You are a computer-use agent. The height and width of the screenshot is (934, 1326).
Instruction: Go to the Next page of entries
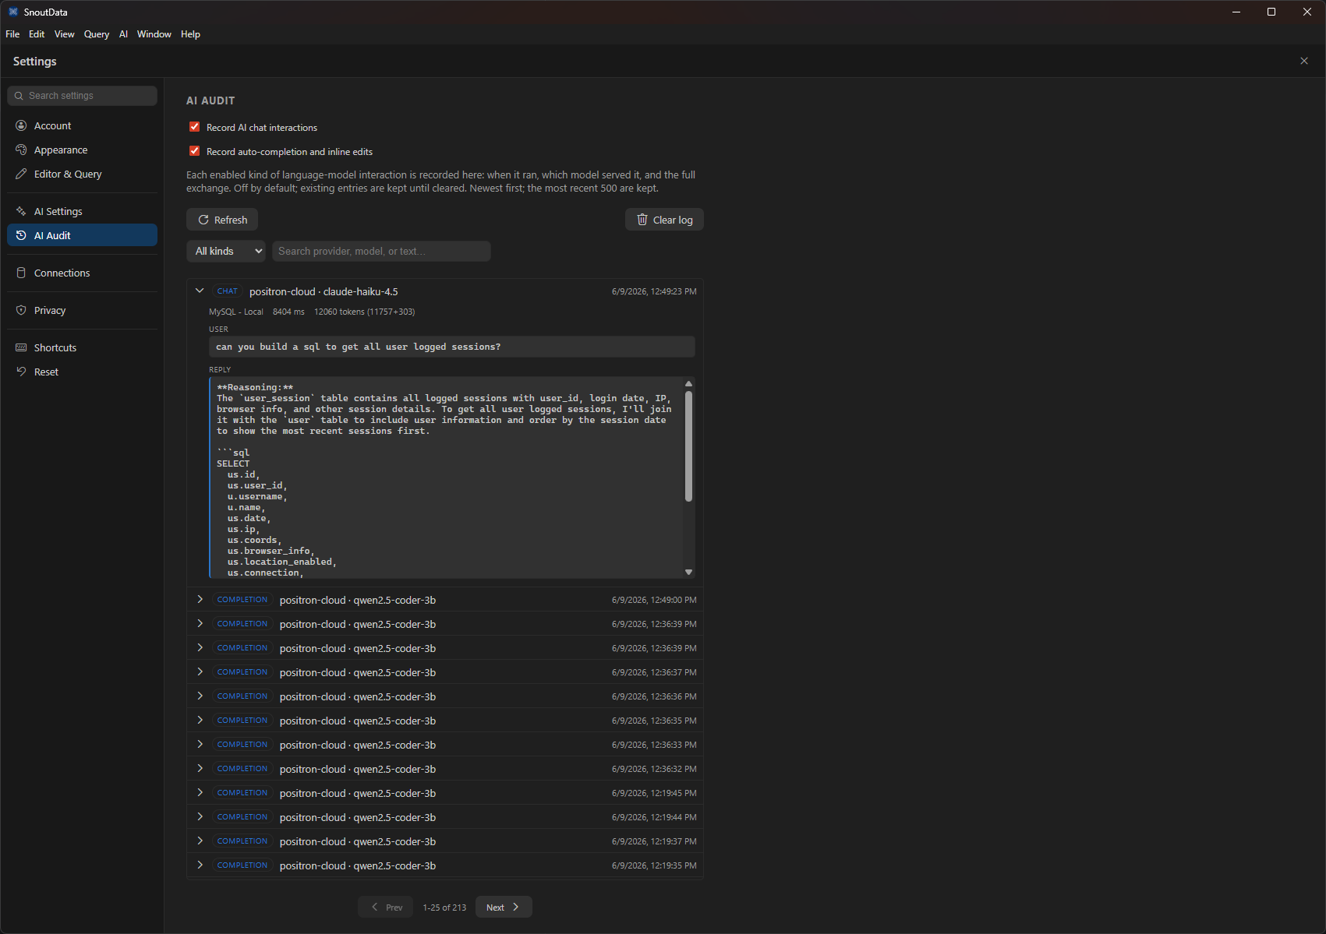click(504, 907)
